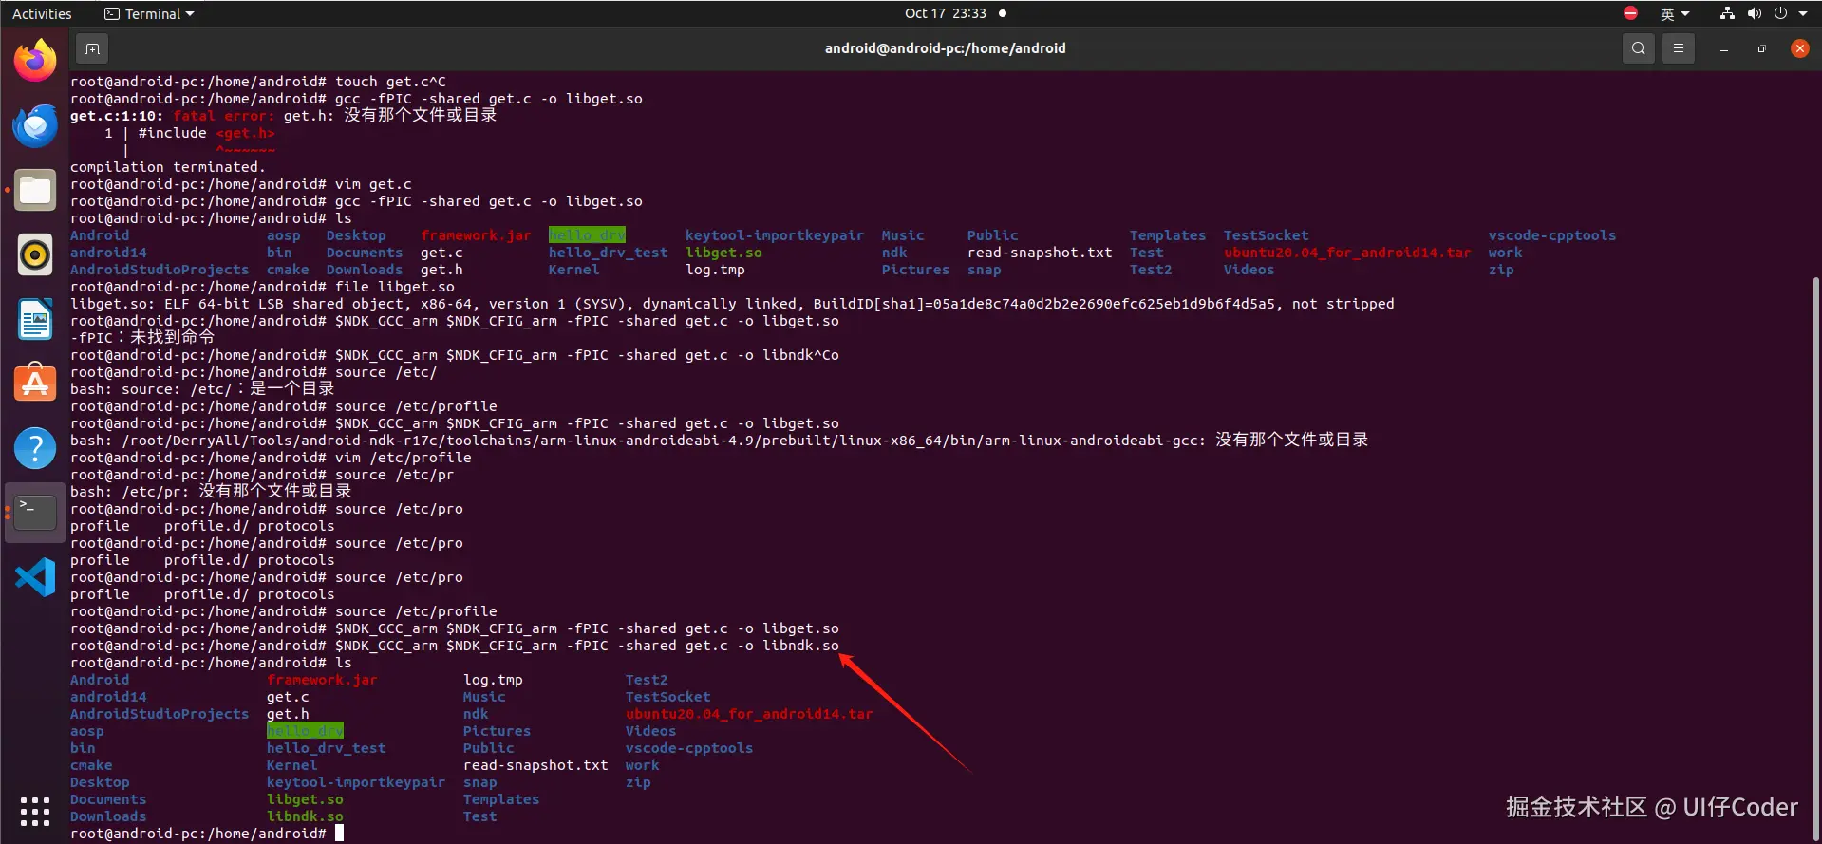
Task: Click the 'compilation terminated.' line
Action: click(x=168, y=167)
